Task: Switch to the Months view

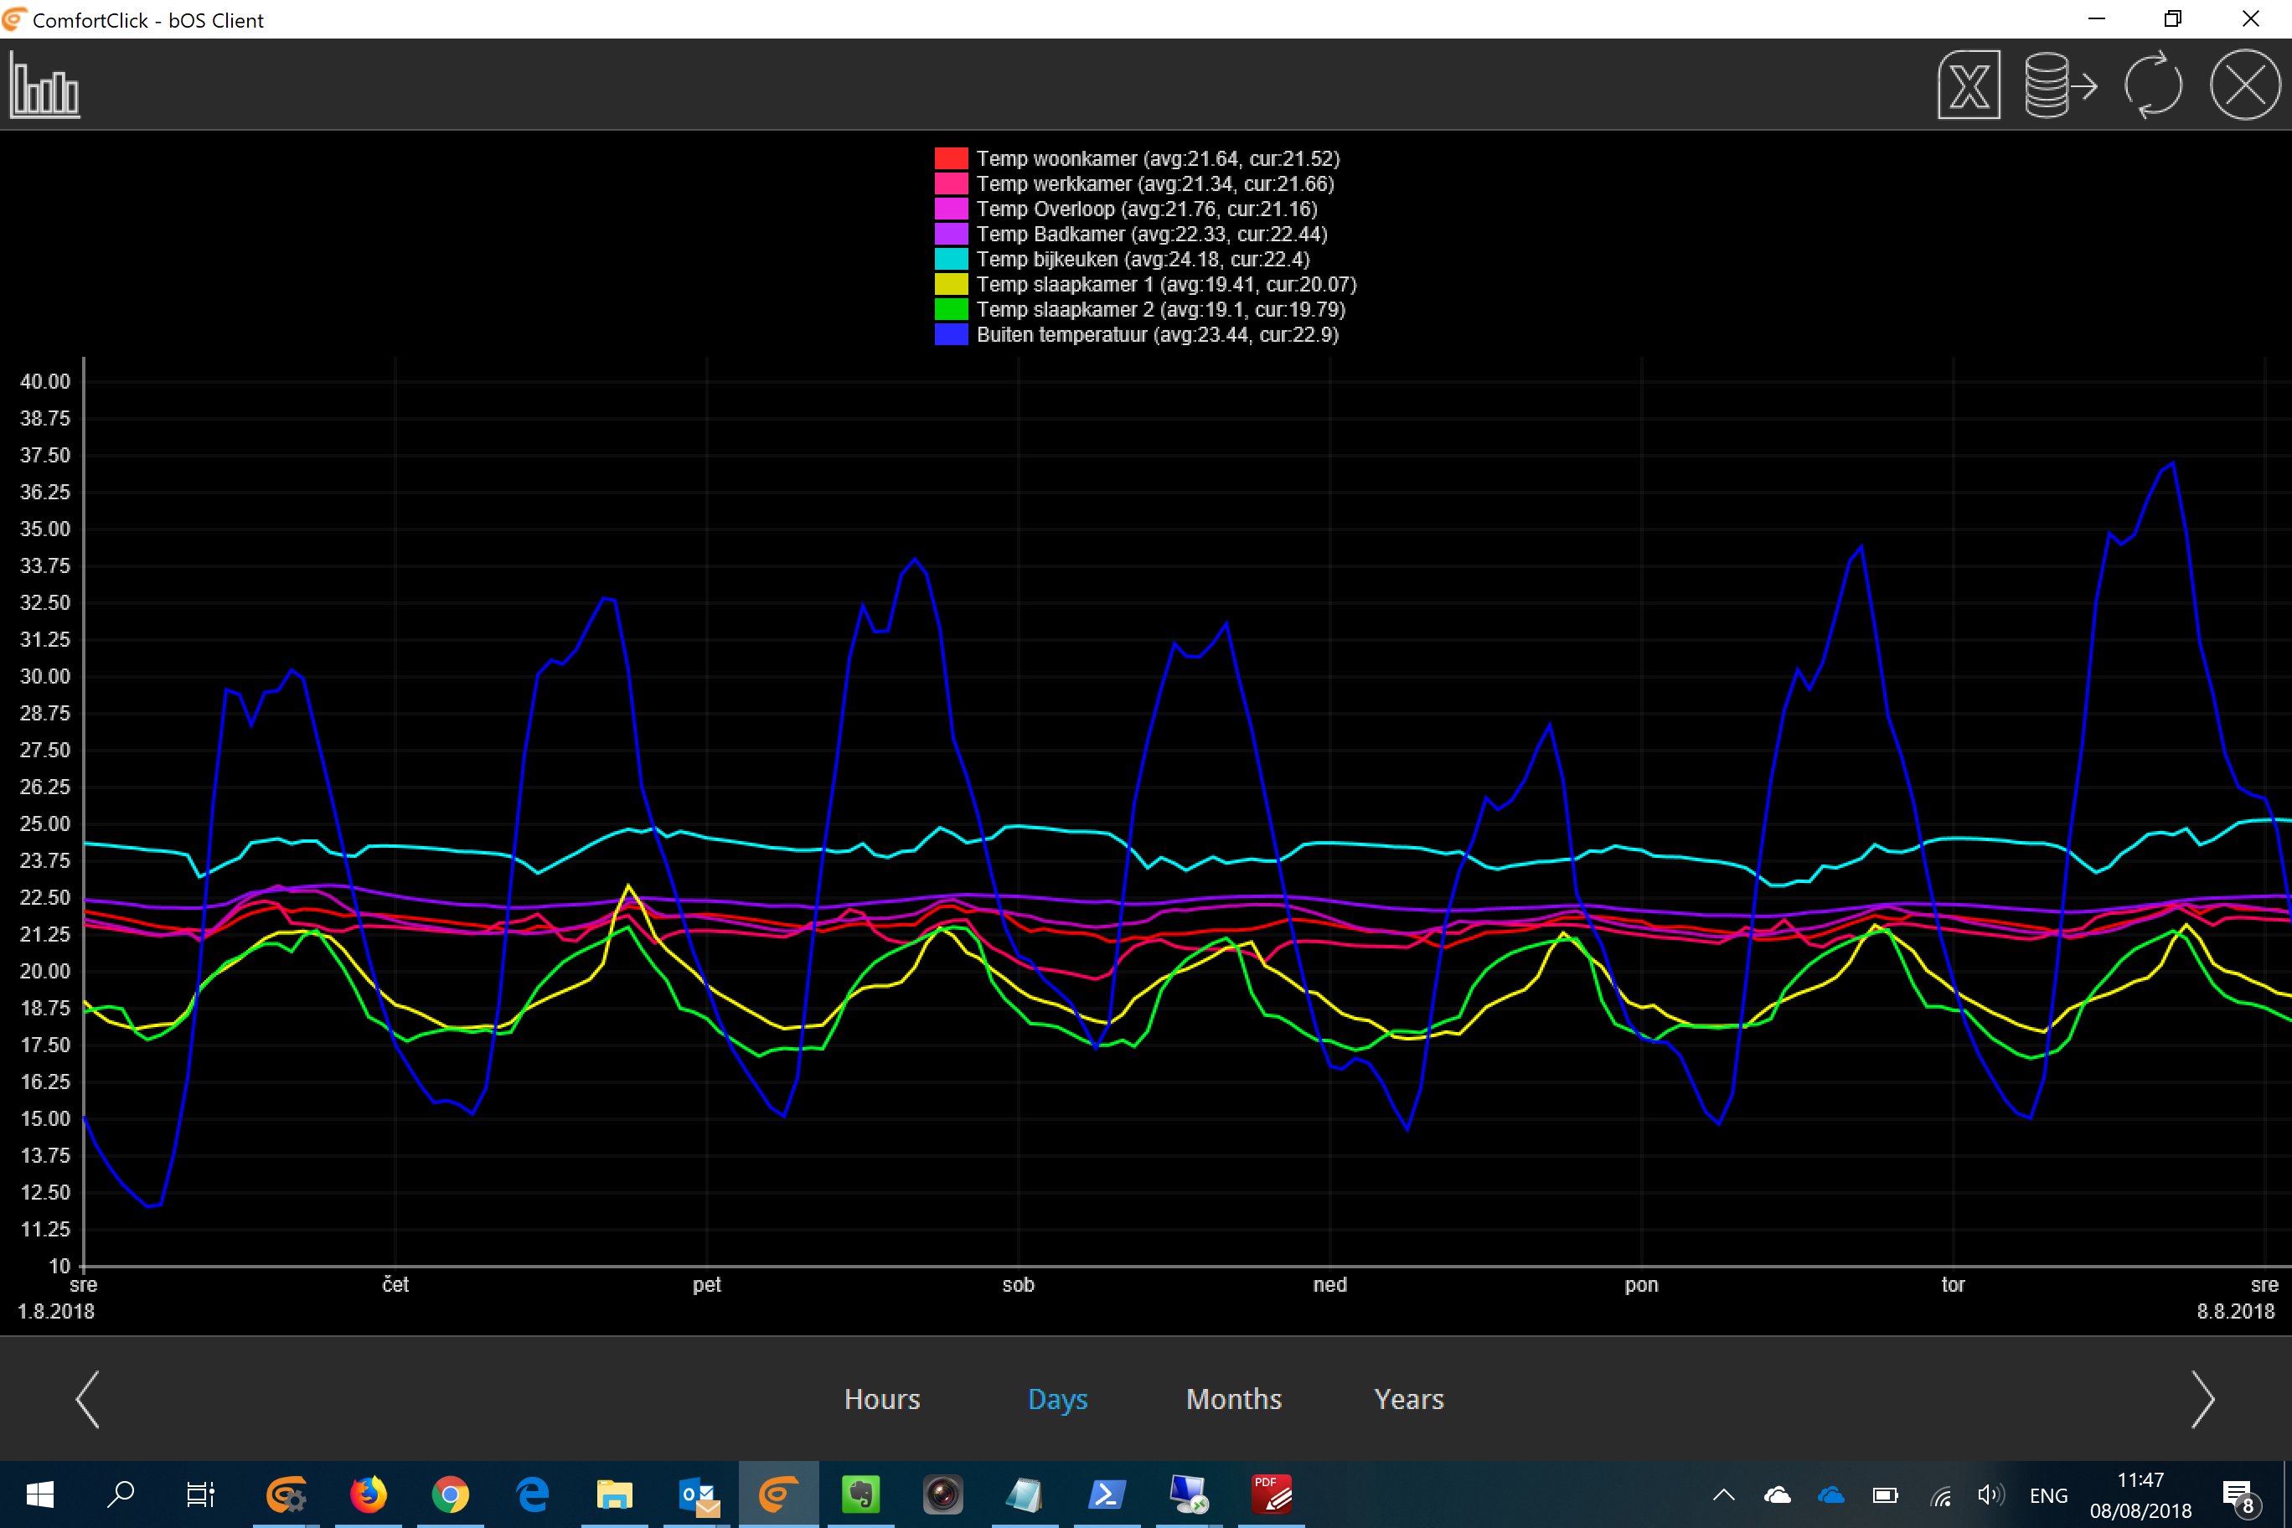Action: point(1234,1399)
